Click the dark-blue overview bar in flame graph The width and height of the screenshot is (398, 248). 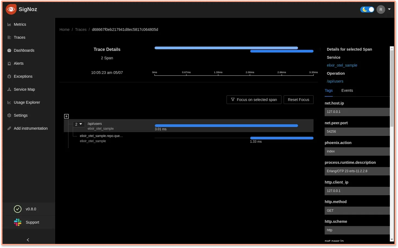pos(282,51)
